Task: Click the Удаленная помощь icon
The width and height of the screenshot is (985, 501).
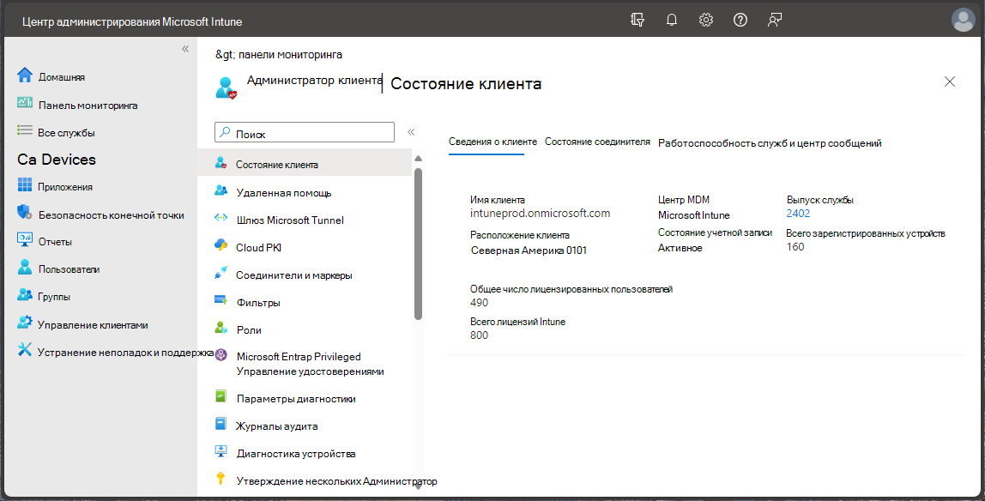Action: pos(221,191)
